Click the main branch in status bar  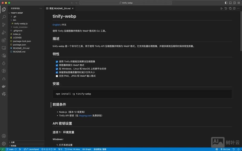tap(10, 149)
